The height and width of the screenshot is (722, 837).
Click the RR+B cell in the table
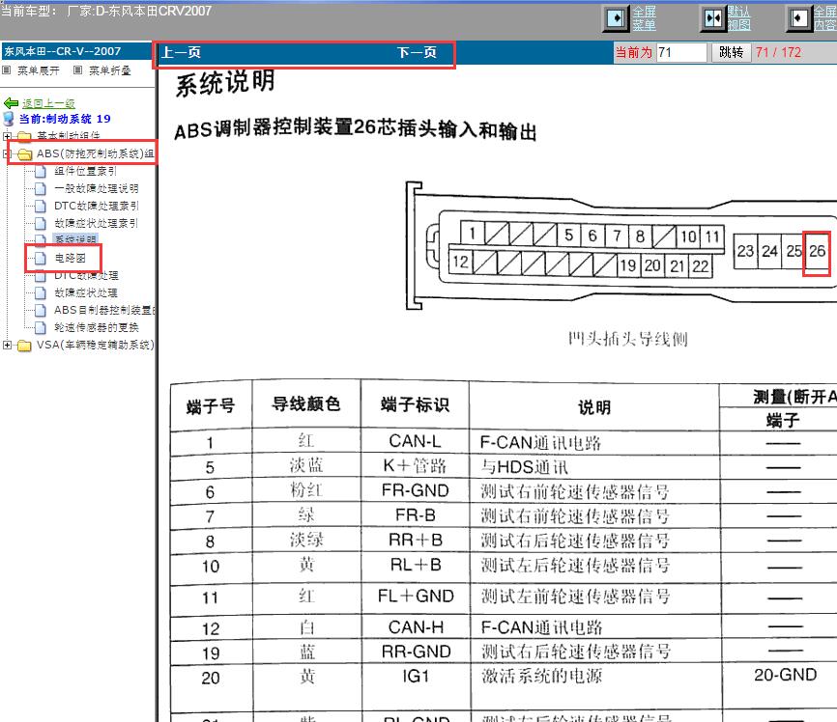415,541
